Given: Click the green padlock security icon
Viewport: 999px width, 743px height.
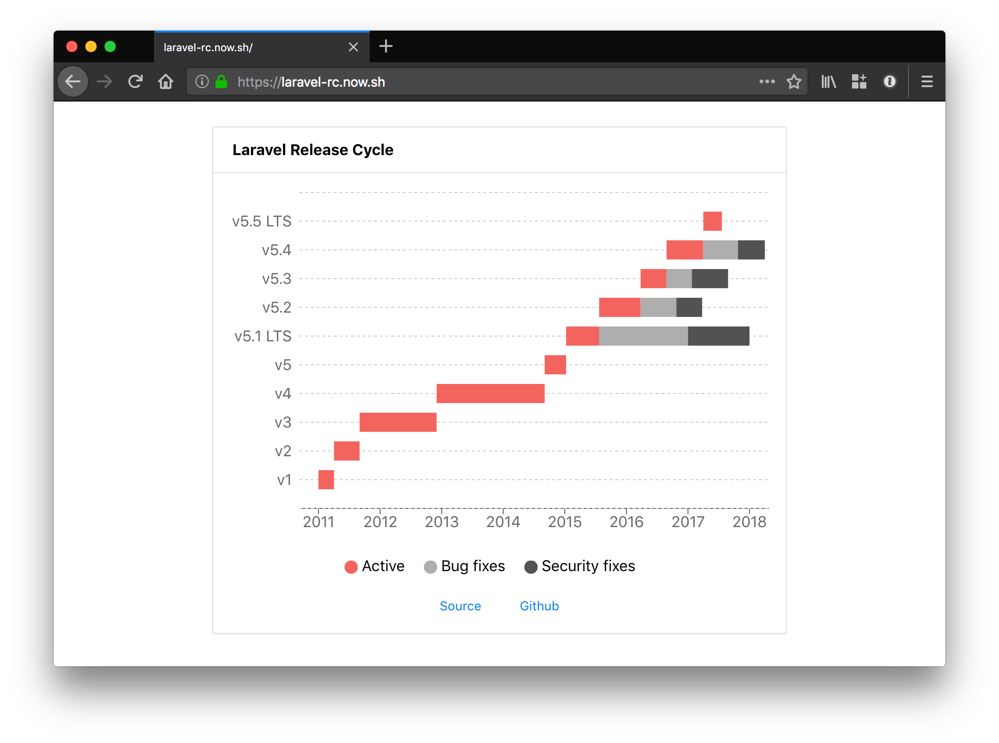Looking at the screenshot, I should (221, 82).
